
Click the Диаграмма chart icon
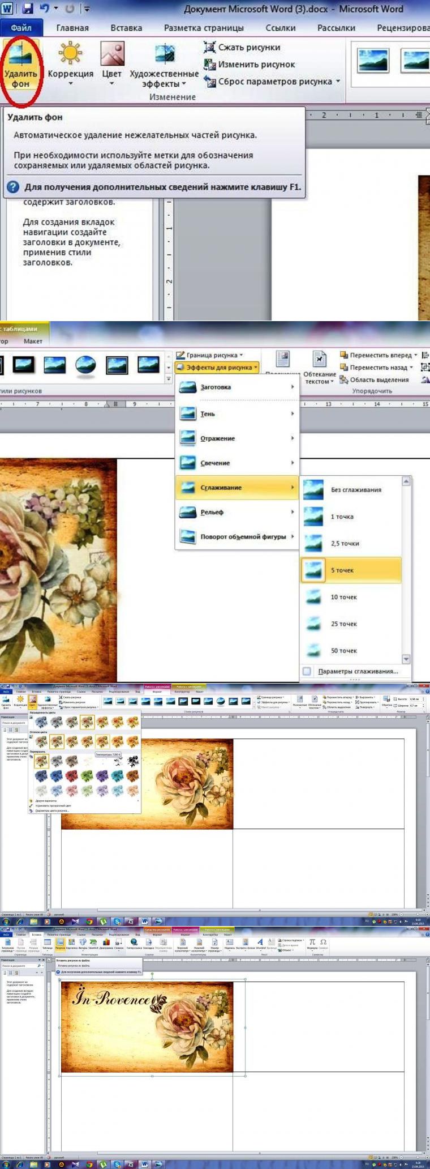coord(106,945)
